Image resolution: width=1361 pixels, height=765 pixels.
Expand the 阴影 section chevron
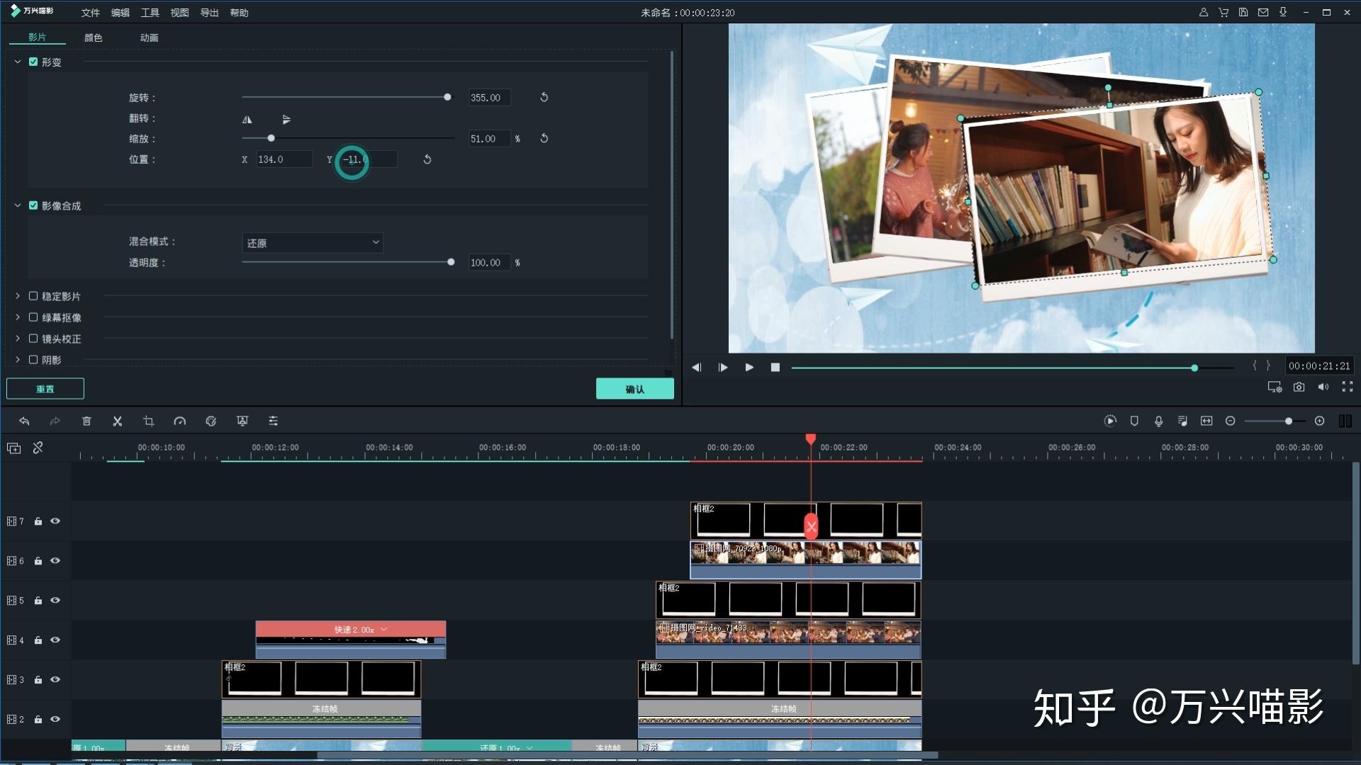(x=18, y=360)
